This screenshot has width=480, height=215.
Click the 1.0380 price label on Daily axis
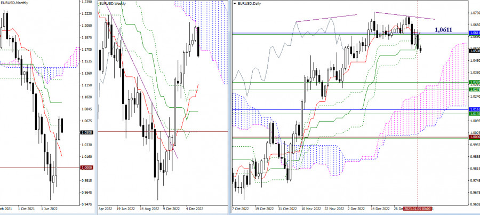(x=475, y=73)
